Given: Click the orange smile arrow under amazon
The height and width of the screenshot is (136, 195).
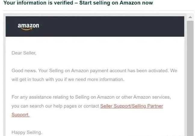Looking at the screenshot, I should tap(27, 29).
